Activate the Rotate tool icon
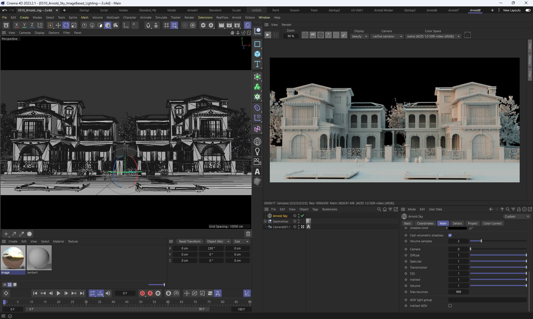Screen dimensions: 533x319 click(66, 25)
